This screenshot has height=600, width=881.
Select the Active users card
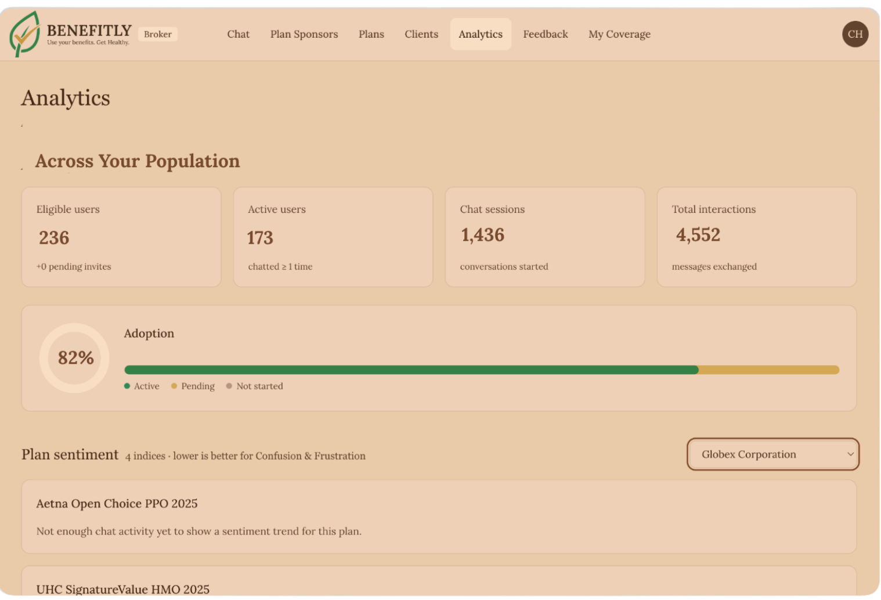tap(333, 237)
